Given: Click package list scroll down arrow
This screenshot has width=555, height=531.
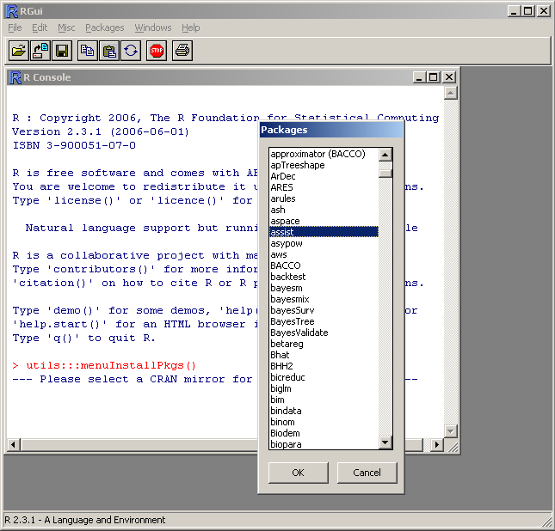Looking at the screenshot, I should click(x=385, y=442).
